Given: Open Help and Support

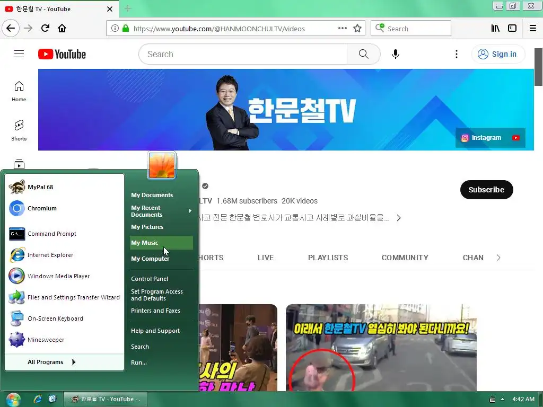Looking at the screenshot, I should (x=161, y=331).
